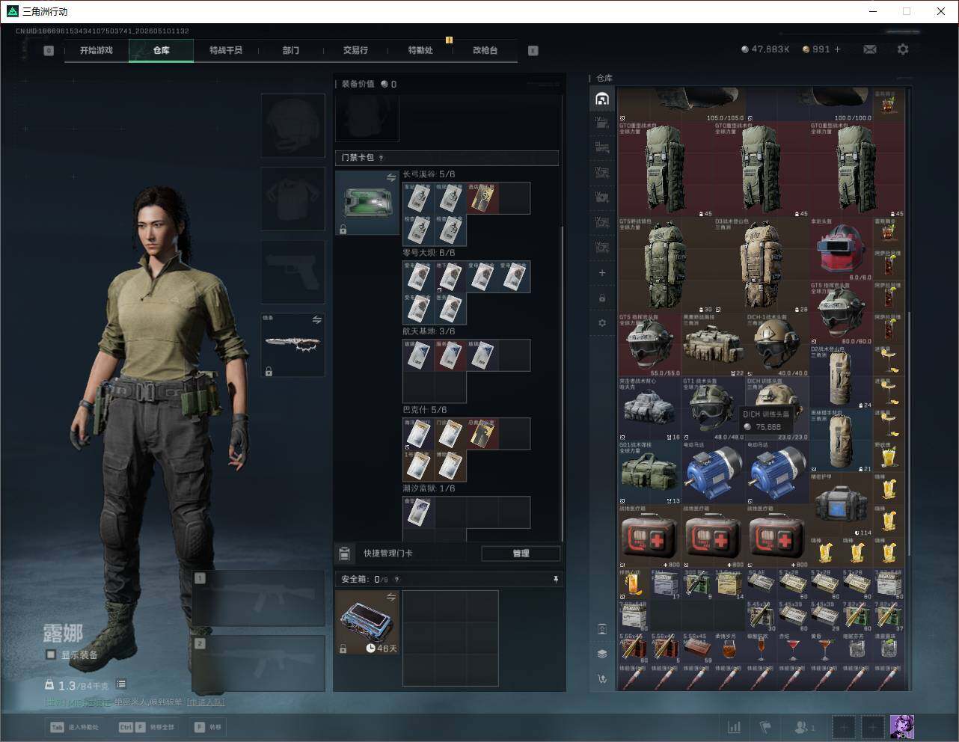Screen dimensions: 959x742
Task: Click the character name 露娜
Action: coord(63,634)
